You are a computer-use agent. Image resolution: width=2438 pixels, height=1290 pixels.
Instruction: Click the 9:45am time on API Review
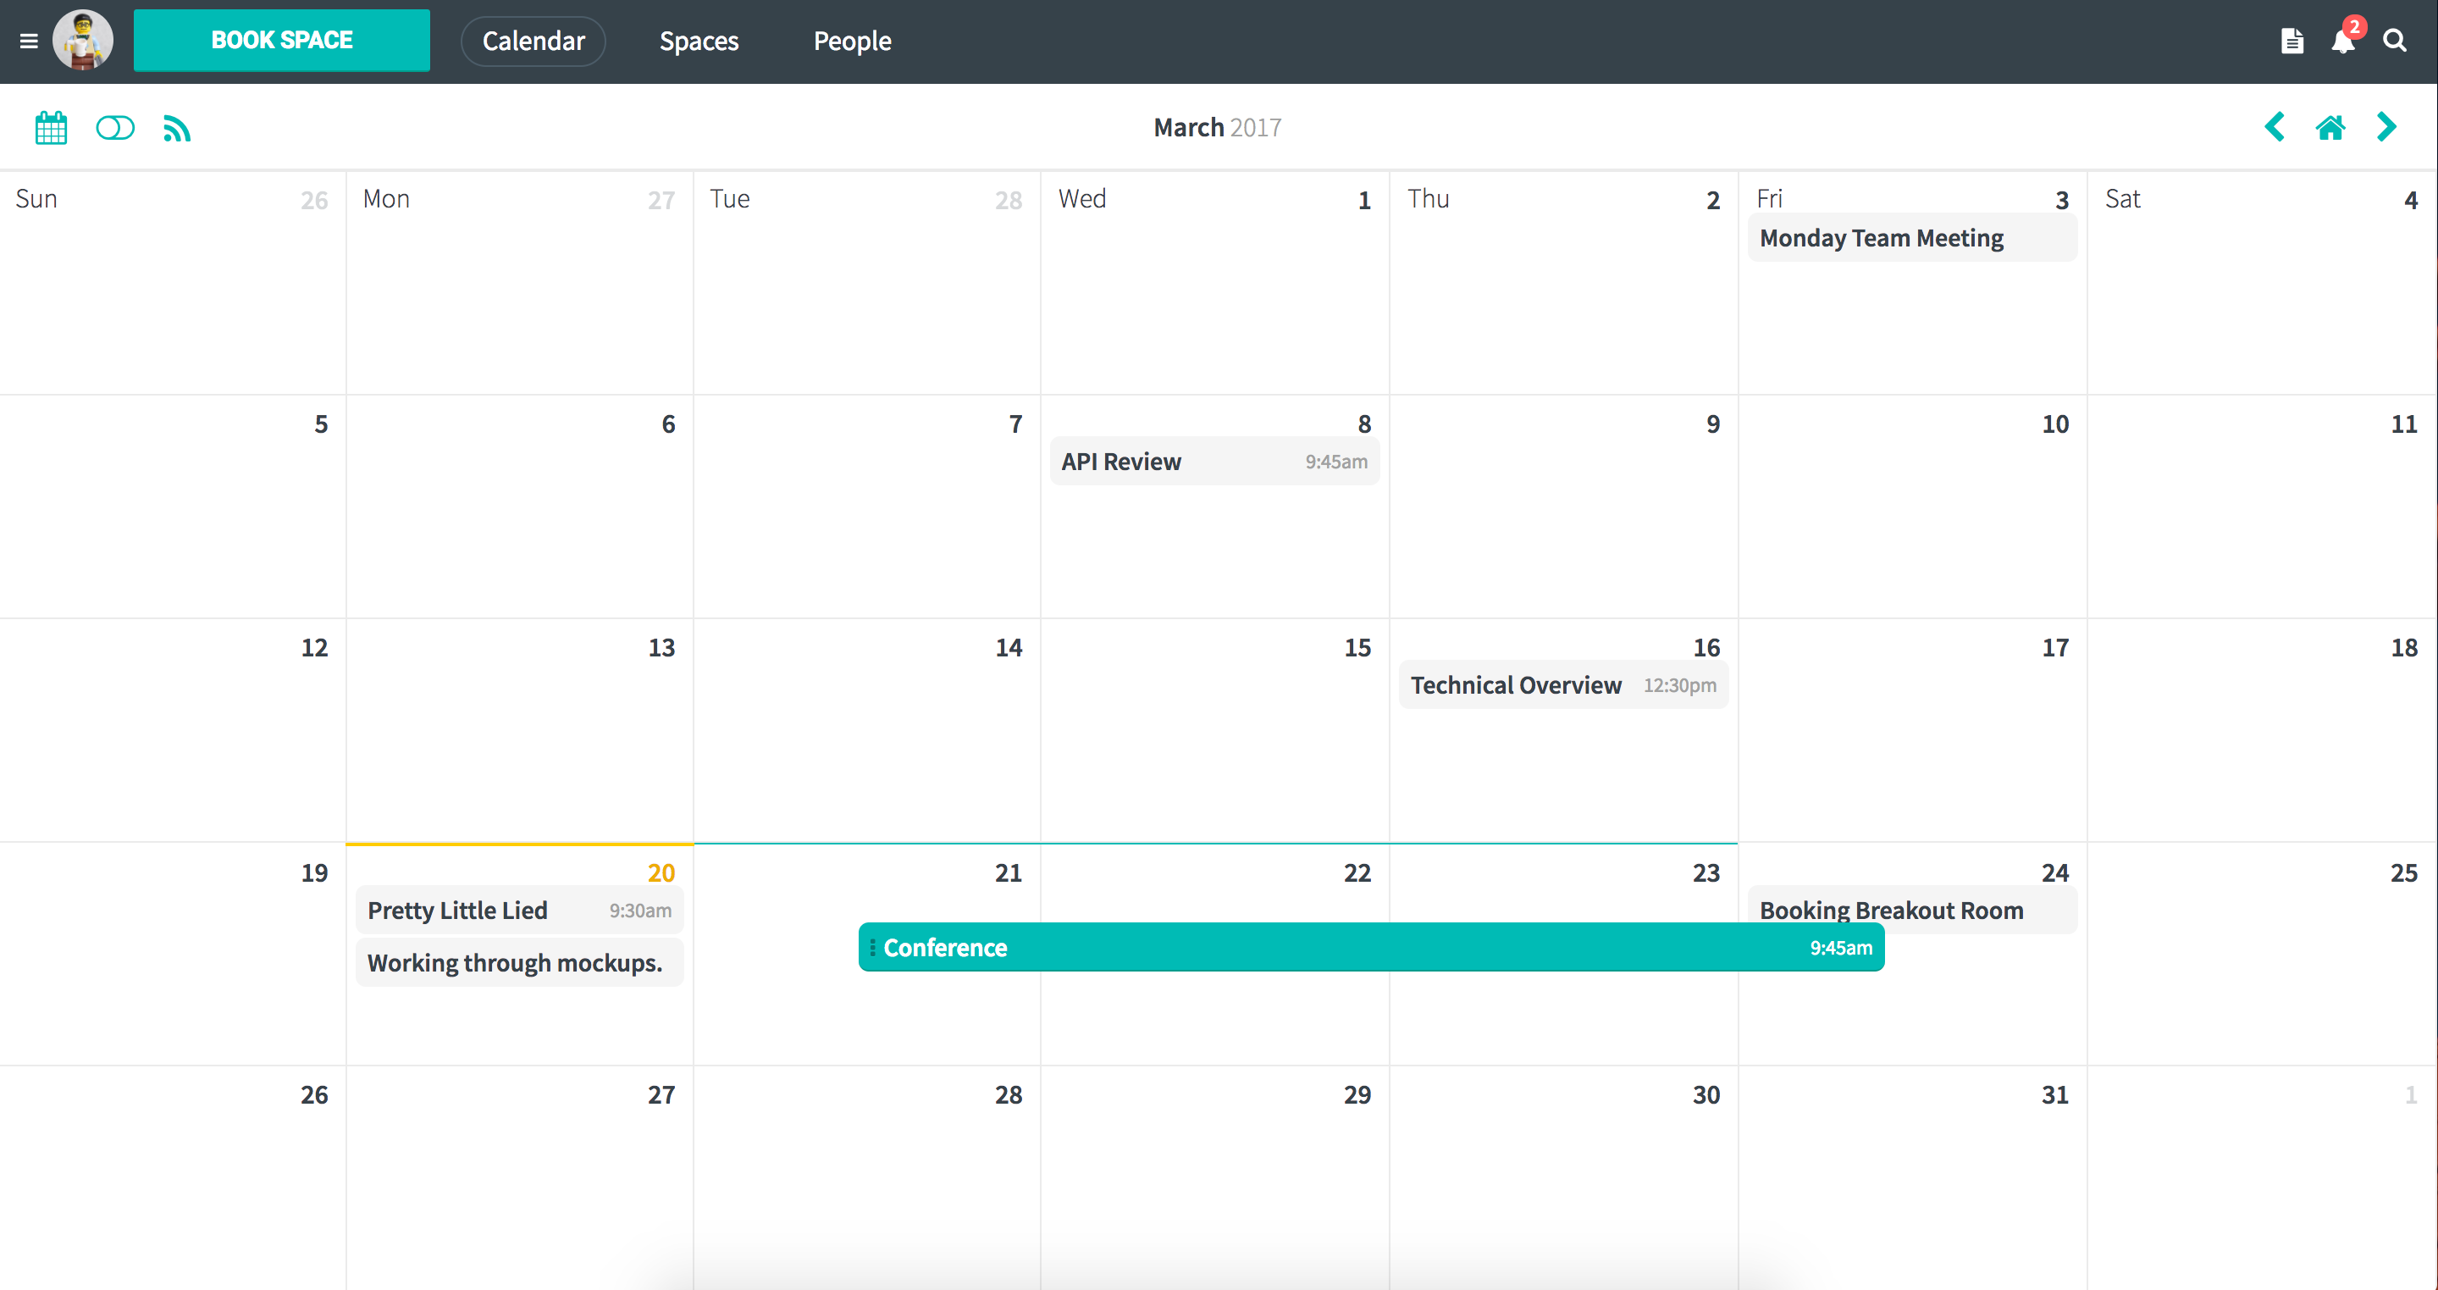tap(1336, 462)
